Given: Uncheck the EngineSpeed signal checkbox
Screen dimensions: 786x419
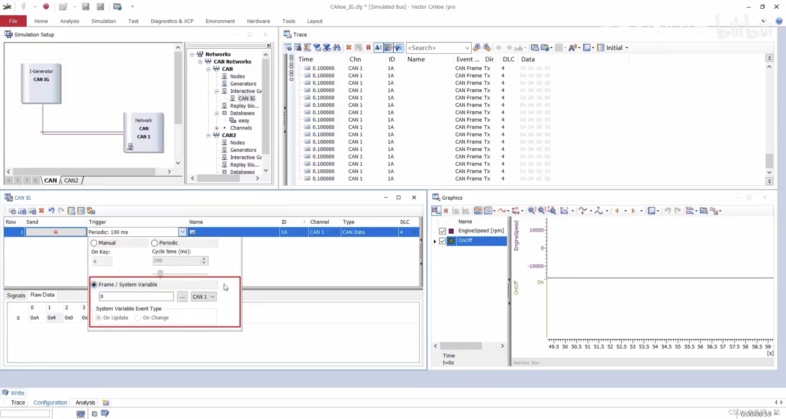Looking at the screenshot, I should (443, 231).
